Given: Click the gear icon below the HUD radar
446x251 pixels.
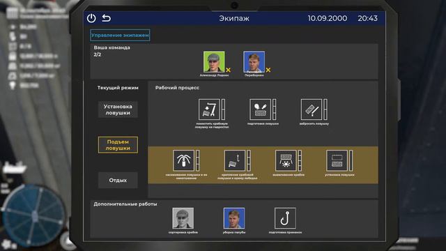Looking at the screenshot, I should 6,244.
